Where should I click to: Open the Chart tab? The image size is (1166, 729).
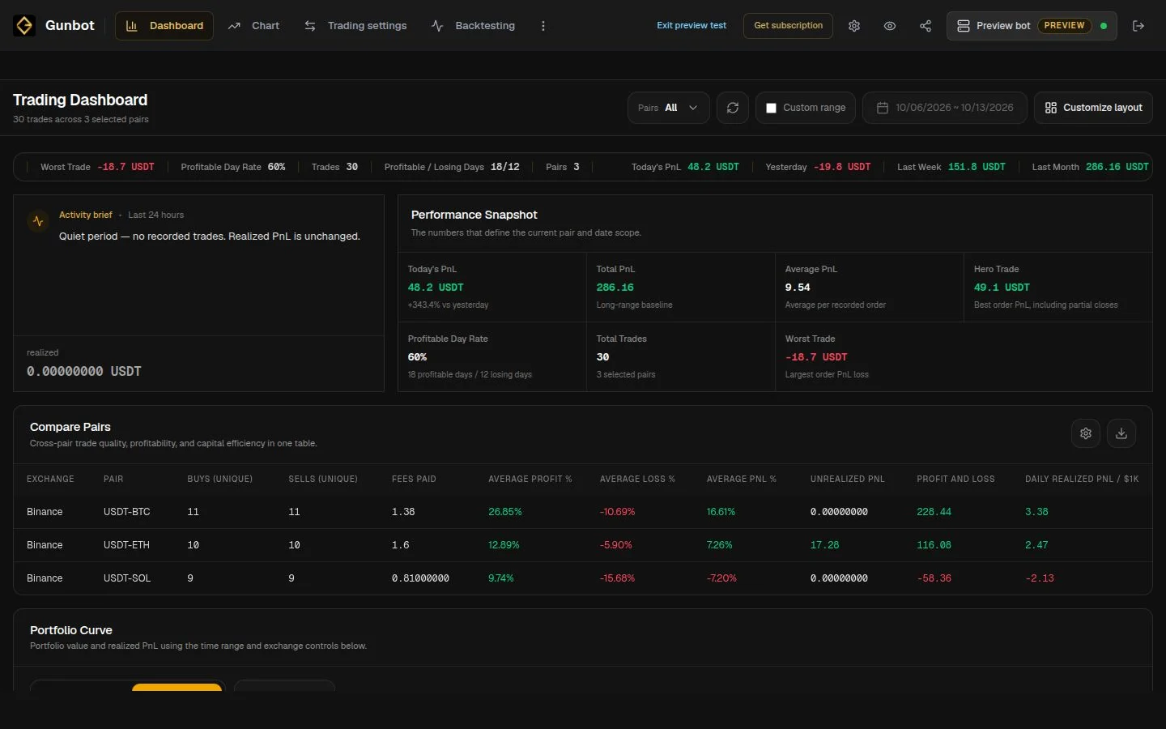tap(254, 26)
